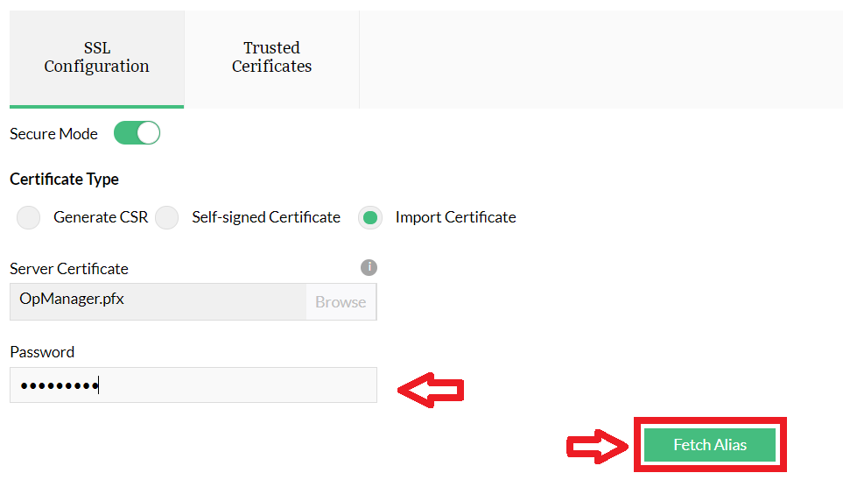Click the red arrow beside the password field
The image size is (843, 487).
(431, 390)
